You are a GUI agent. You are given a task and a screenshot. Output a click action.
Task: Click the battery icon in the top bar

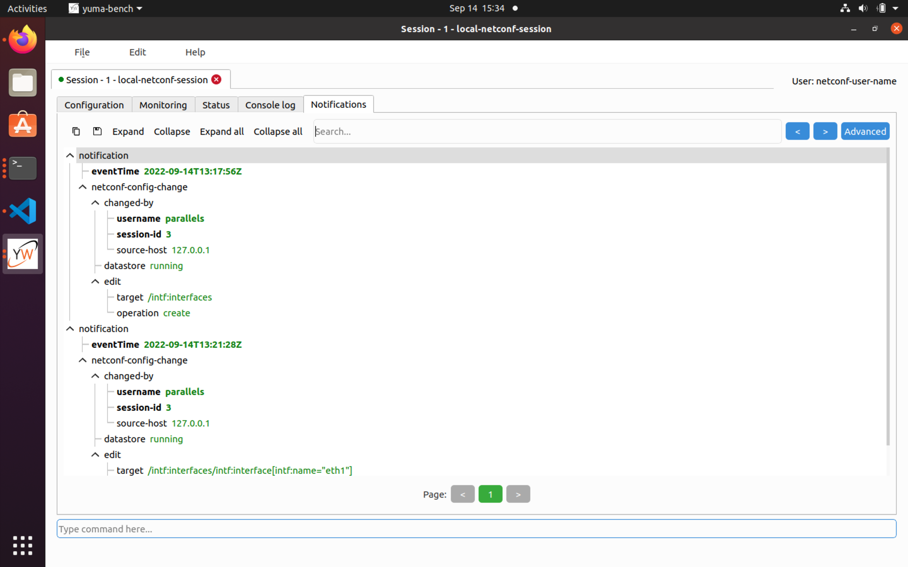882,8
